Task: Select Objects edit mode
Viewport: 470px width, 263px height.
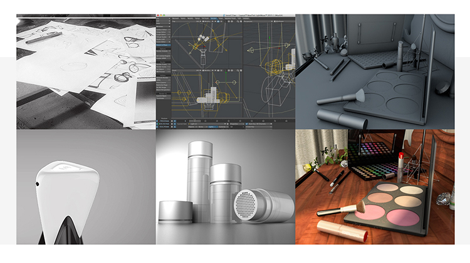Action: click(193, 126)
